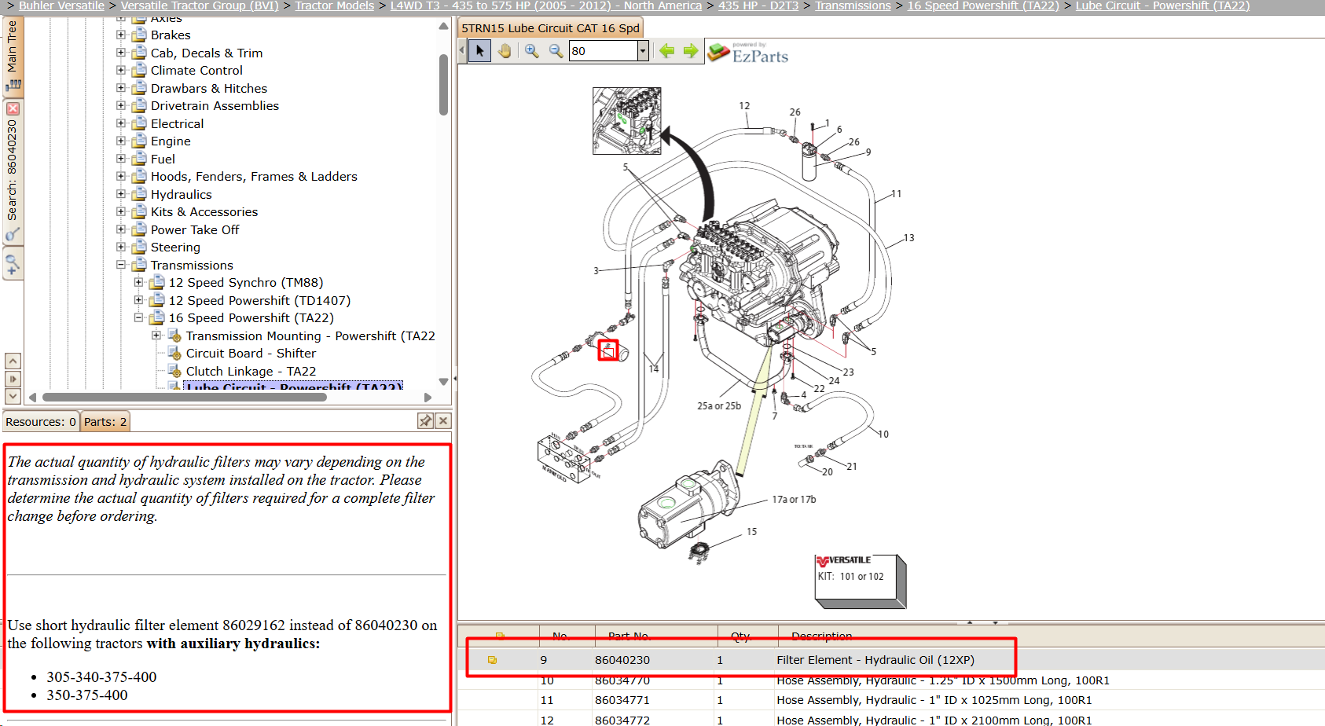The image size is (1325, 726).
Task: Select part number 86034771 row
Action: tap(891, 700)
